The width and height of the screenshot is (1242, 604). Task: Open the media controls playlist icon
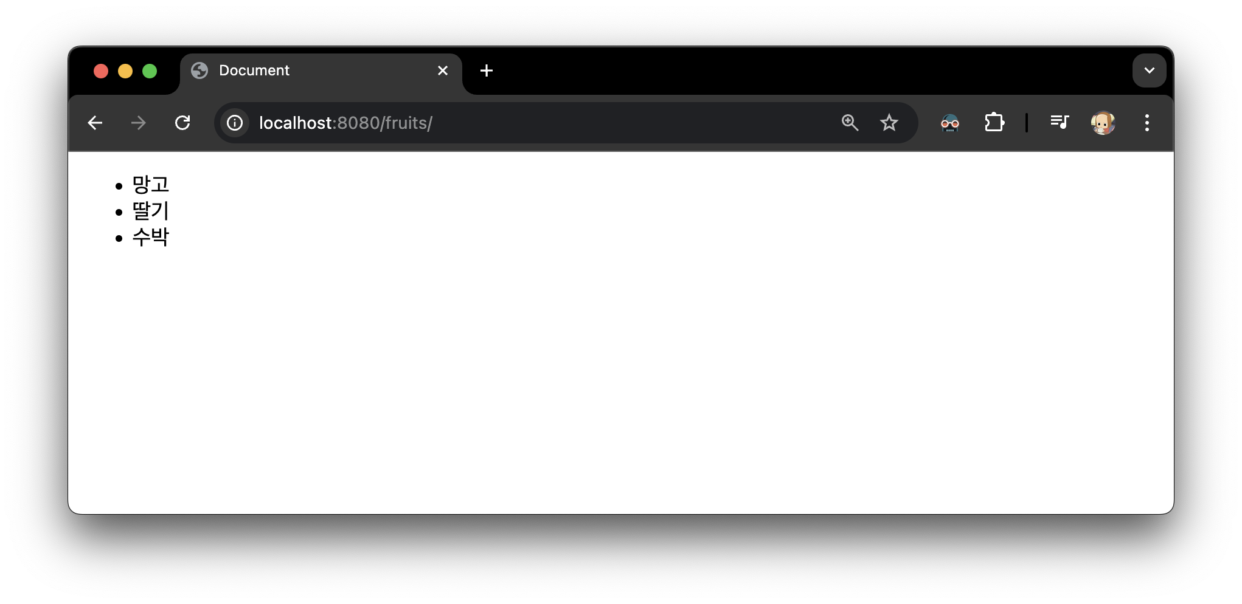tap(1060, 123)
